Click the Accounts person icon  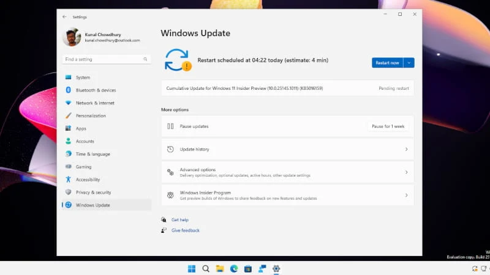click(x=68, y=141)
